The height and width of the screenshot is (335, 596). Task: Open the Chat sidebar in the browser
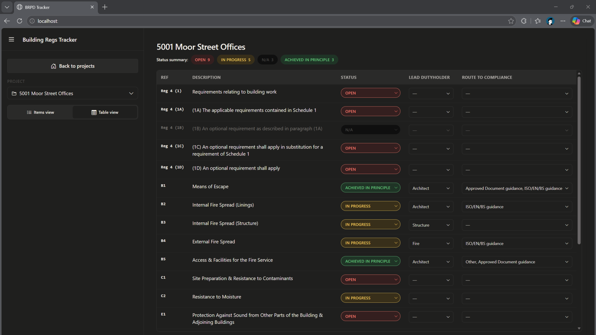point(582,21)
